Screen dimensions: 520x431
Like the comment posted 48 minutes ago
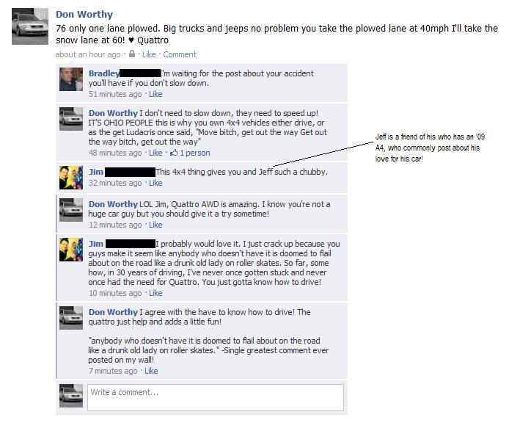click(x=155, y=153)
